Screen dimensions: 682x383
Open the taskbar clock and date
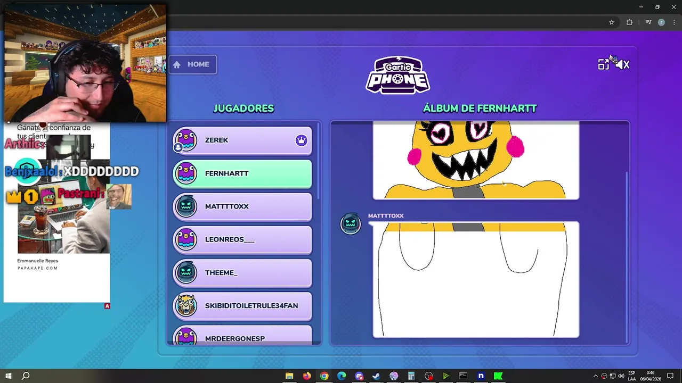pyautogui.click(x=651, y=376)
